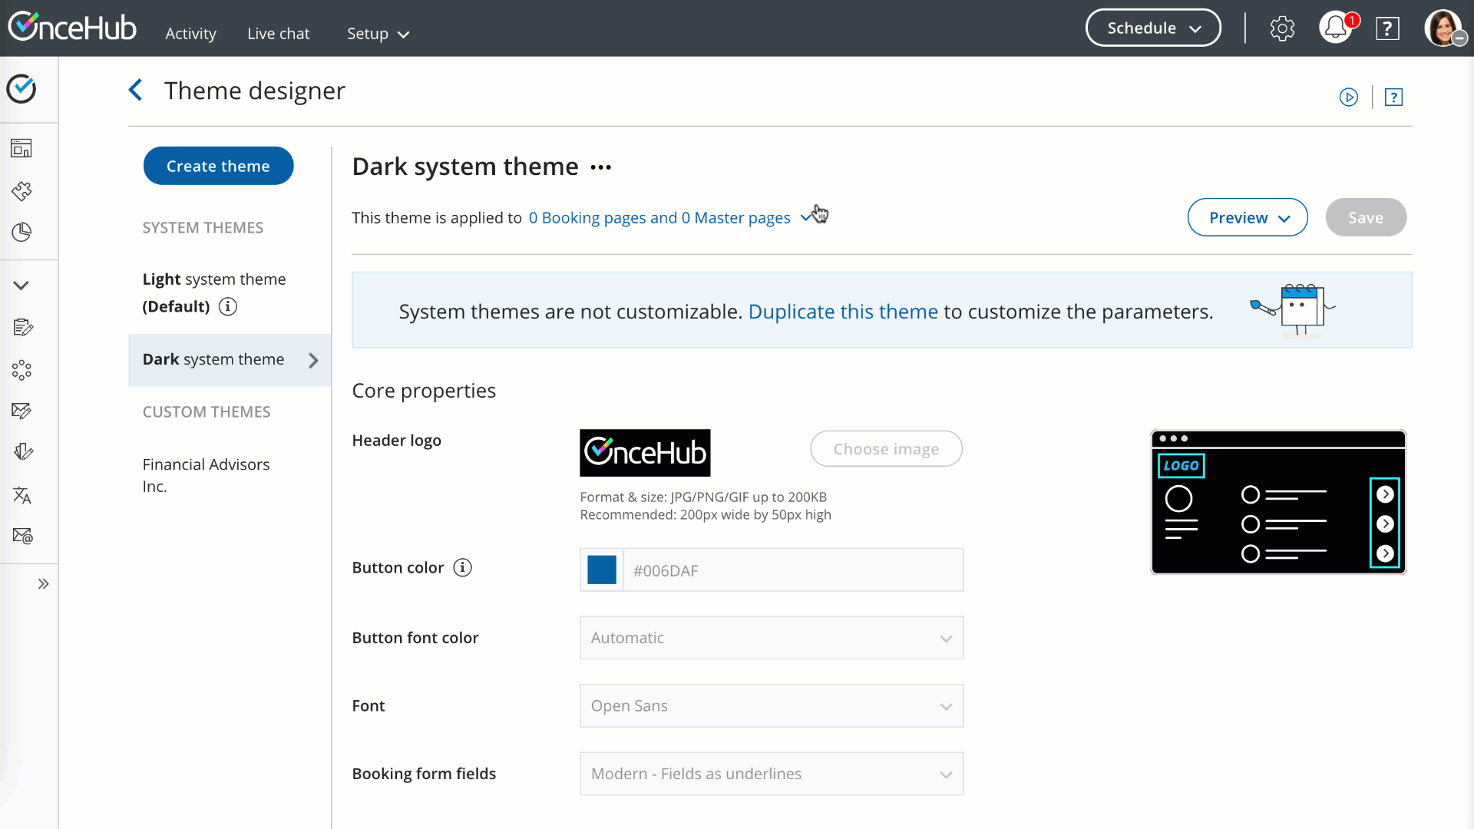This screenshot has width=1474, height=829.
Task: Expand the Booking form fields dropdown
Action: 771,774
